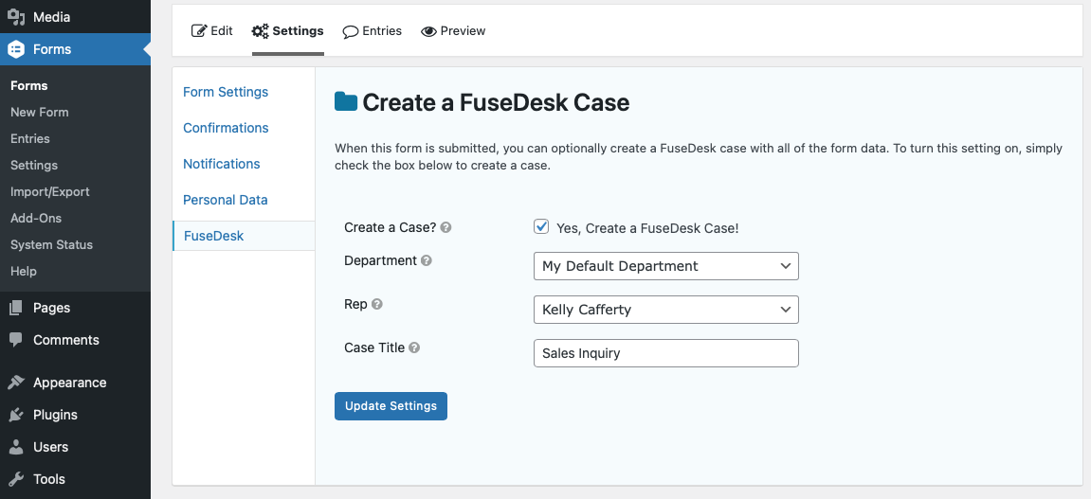Click the Update Settings button
This screenshot has width=1091, height=499.
(x=391, y=406)
